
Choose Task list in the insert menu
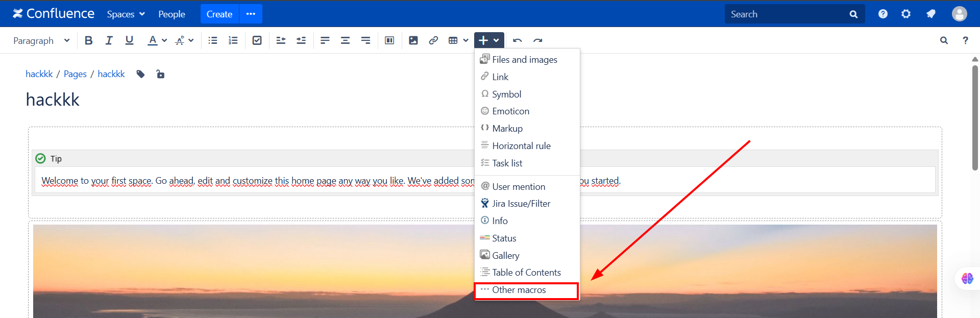(527, 163)
